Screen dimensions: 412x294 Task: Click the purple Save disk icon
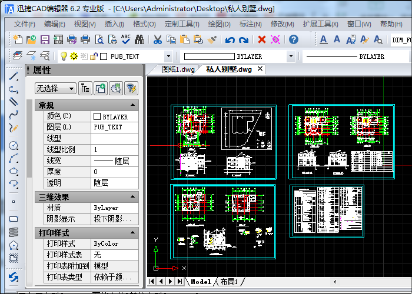45,39
